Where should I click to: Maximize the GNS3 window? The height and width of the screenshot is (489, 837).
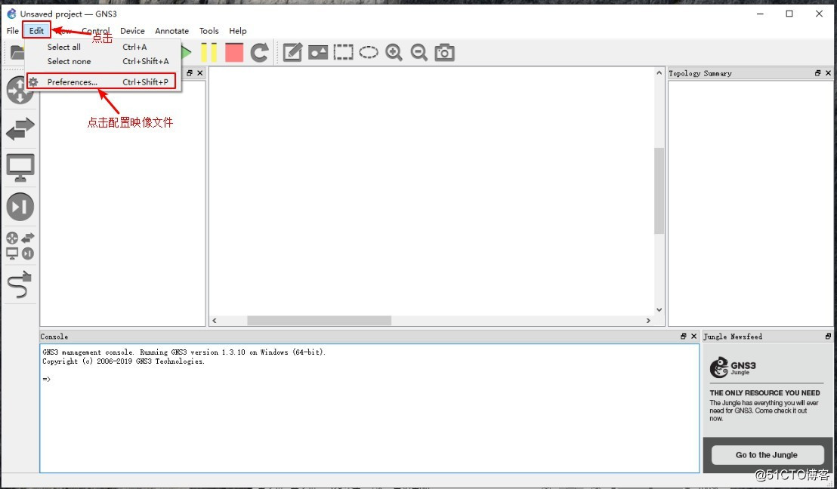[789, 14]
